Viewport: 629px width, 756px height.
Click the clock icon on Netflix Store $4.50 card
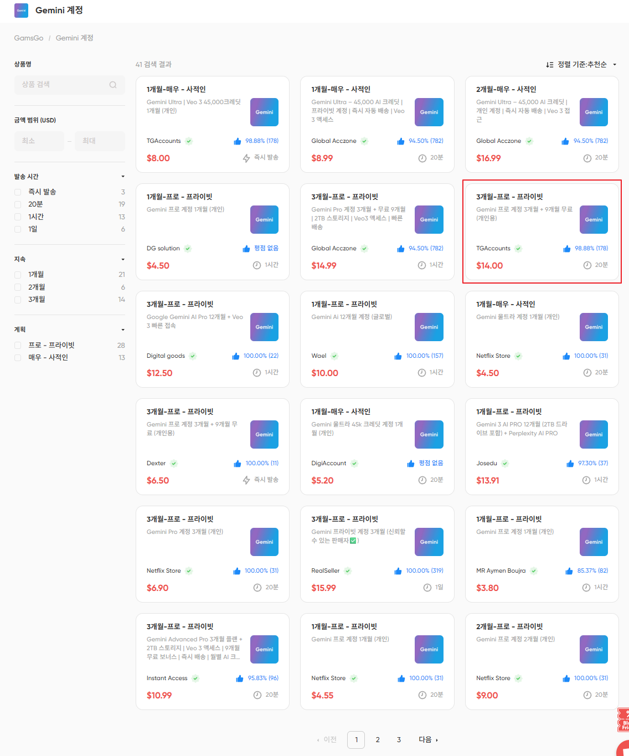[x=587, y=373]
